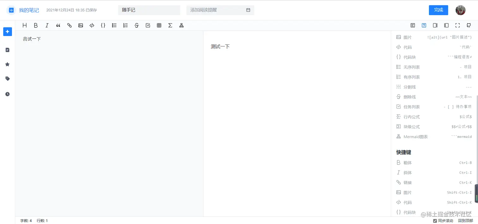Select 代码块 syntax row in the help panel
This screenshot has height=224, width=478.
coord(434,57)
